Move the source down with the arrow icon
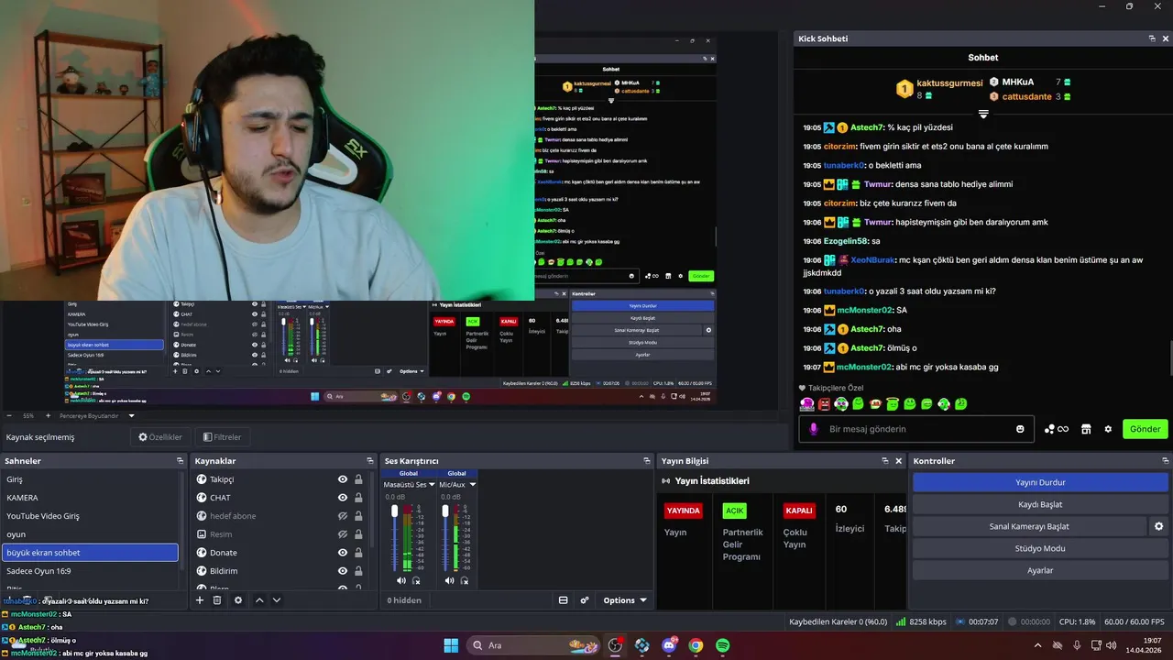 point(277,600)
